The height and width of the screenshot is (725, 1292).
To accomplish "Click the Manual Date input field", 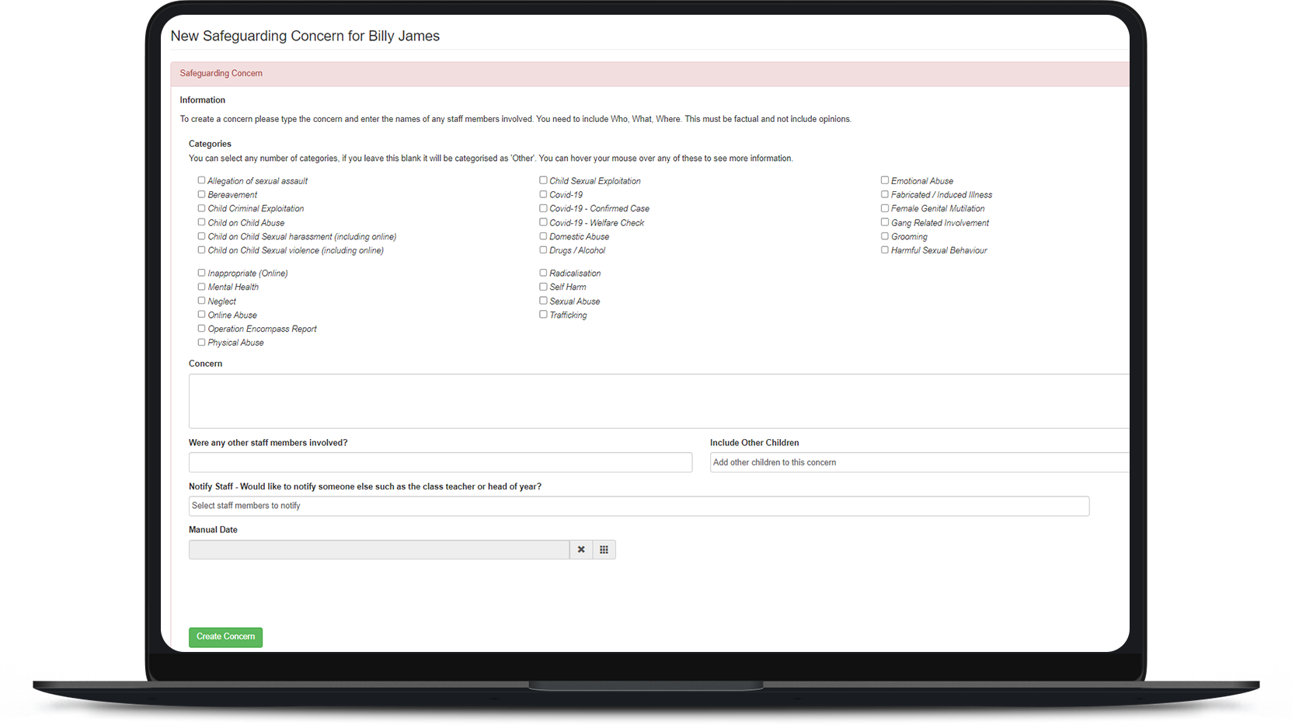I will 378,549.
